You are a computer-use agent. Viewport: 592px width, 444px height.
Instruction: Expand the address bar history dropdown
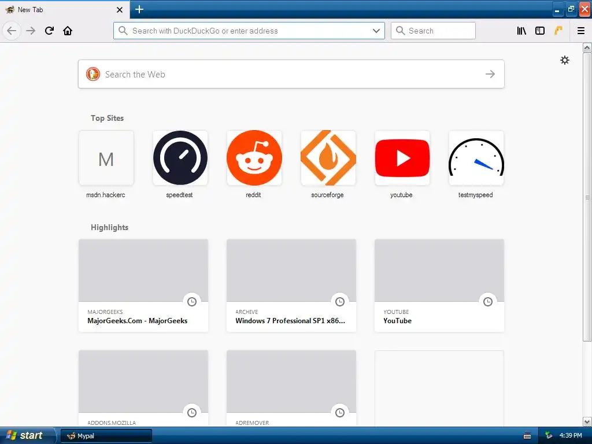(376, 31)
